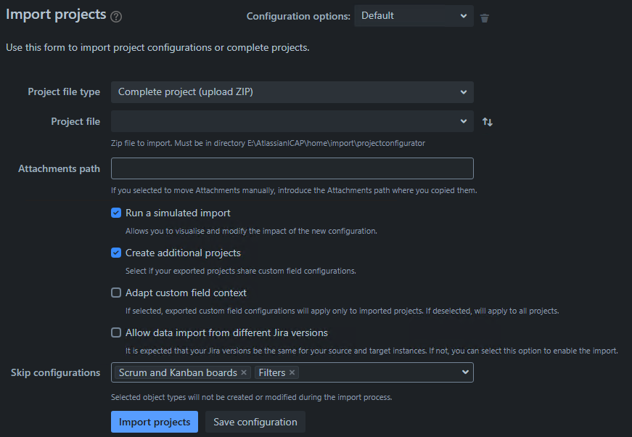632x437 pixels.
Task: Click the Create additional projects label
Action: coord(183,253)
